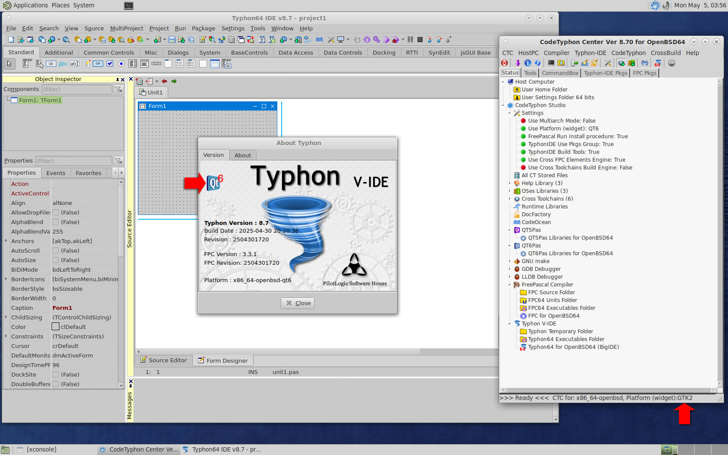
Task: Open the Run menu in Typhon IDE
Action: pos(180,29)
